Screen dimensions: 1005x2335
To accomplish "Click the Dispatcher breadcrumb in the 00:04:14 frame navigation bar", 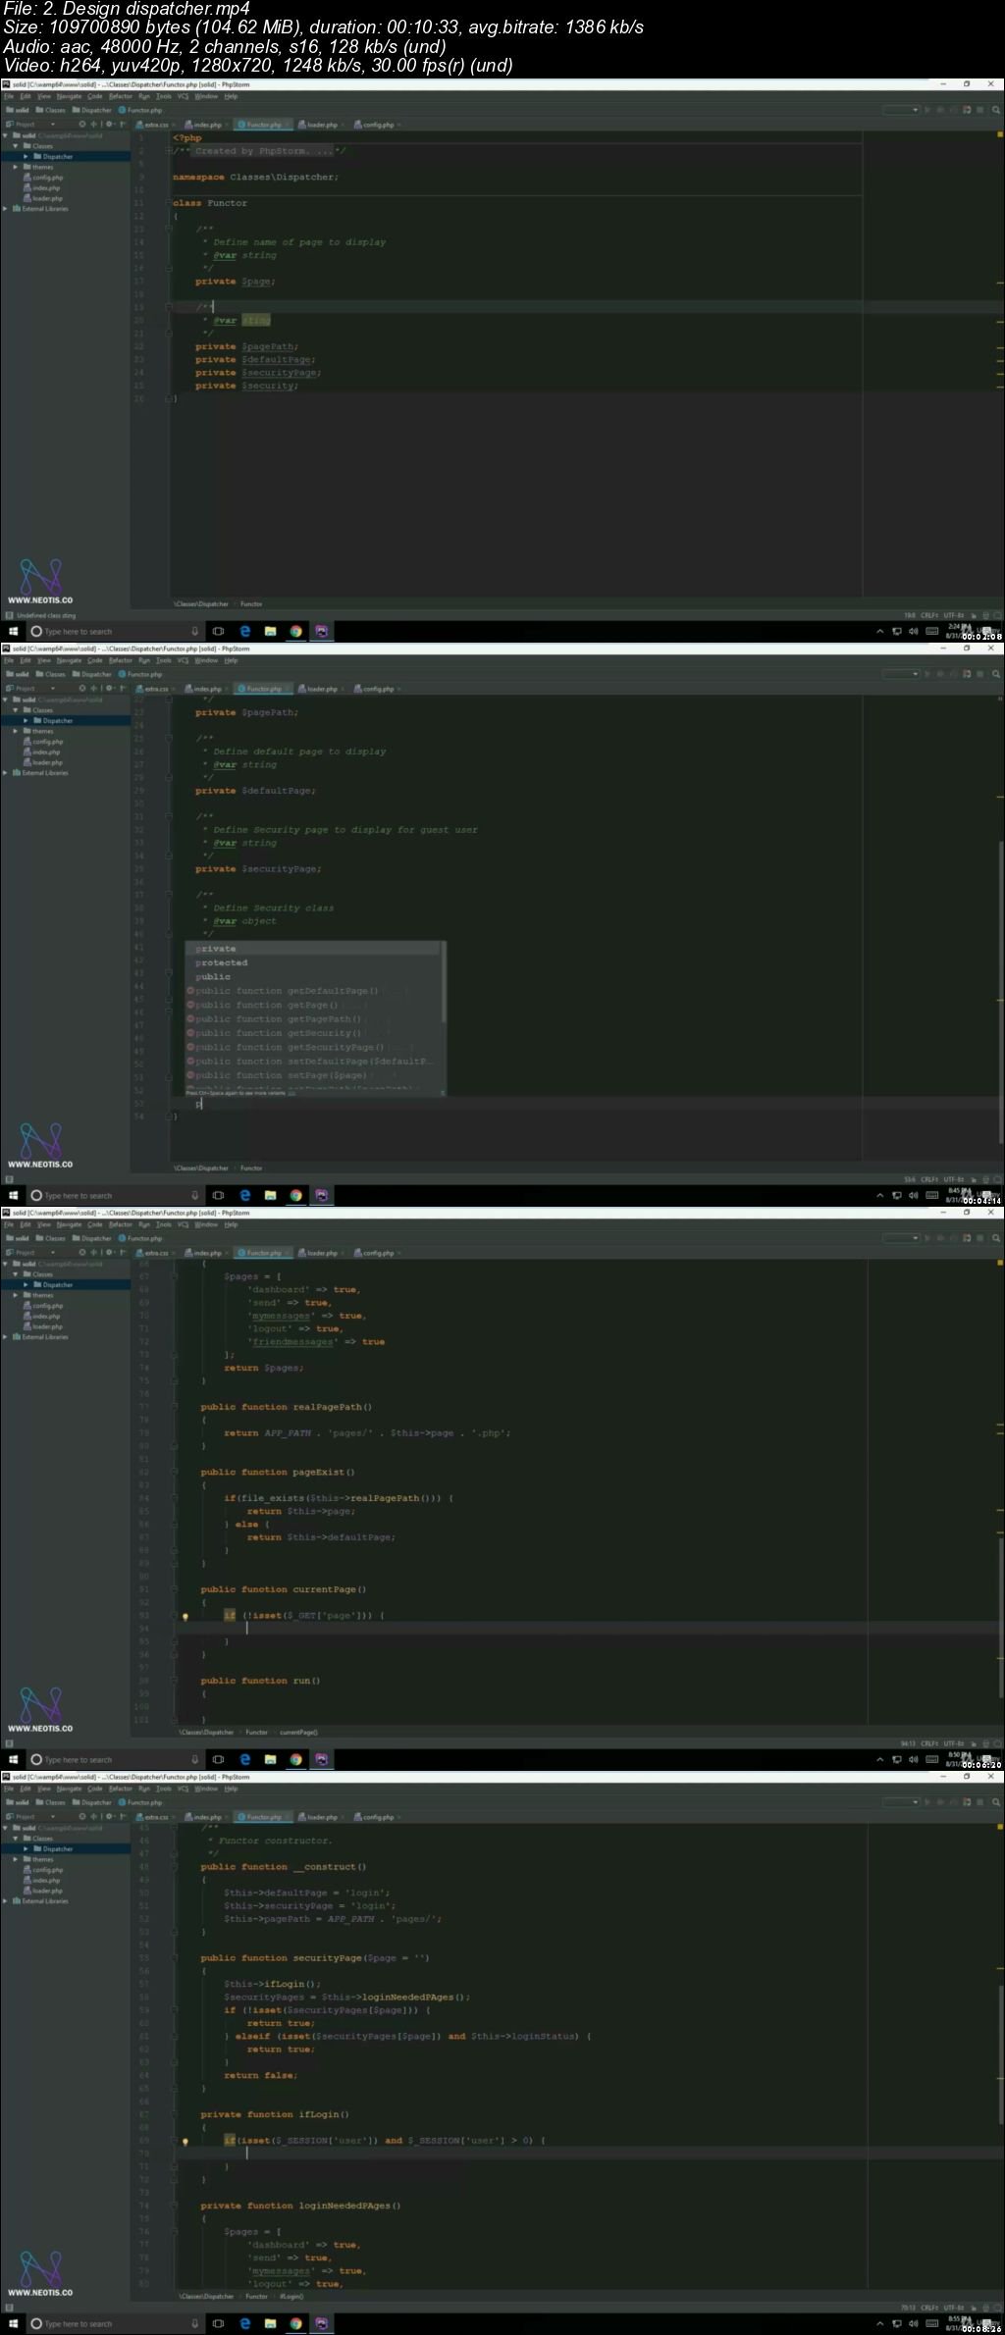I will 92,675.
